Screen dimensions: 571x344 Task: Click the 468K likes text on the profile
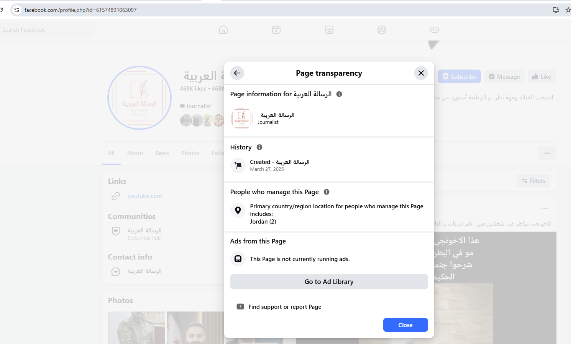pyautogui.click(x=193, y=89)
